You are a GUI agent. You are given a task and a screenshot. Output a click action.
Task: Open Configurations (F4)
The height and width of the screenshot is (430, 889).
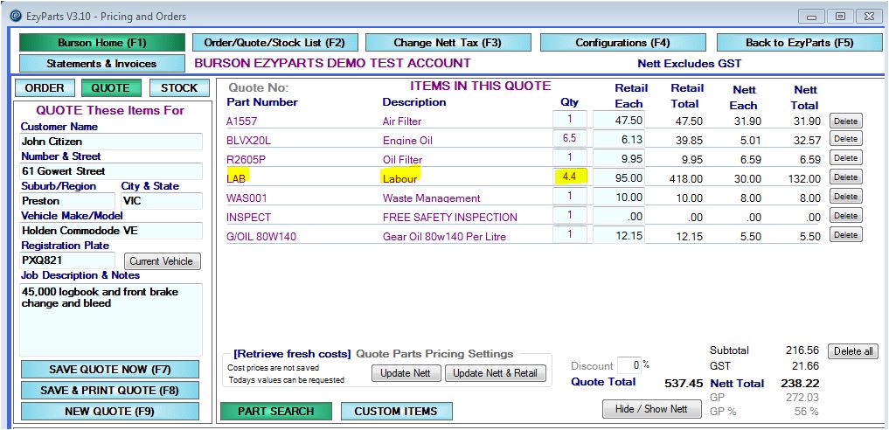[622, 43]
